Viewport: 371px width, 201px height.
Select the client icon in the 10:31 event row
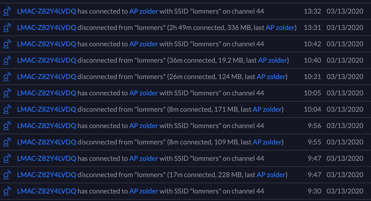7,77
